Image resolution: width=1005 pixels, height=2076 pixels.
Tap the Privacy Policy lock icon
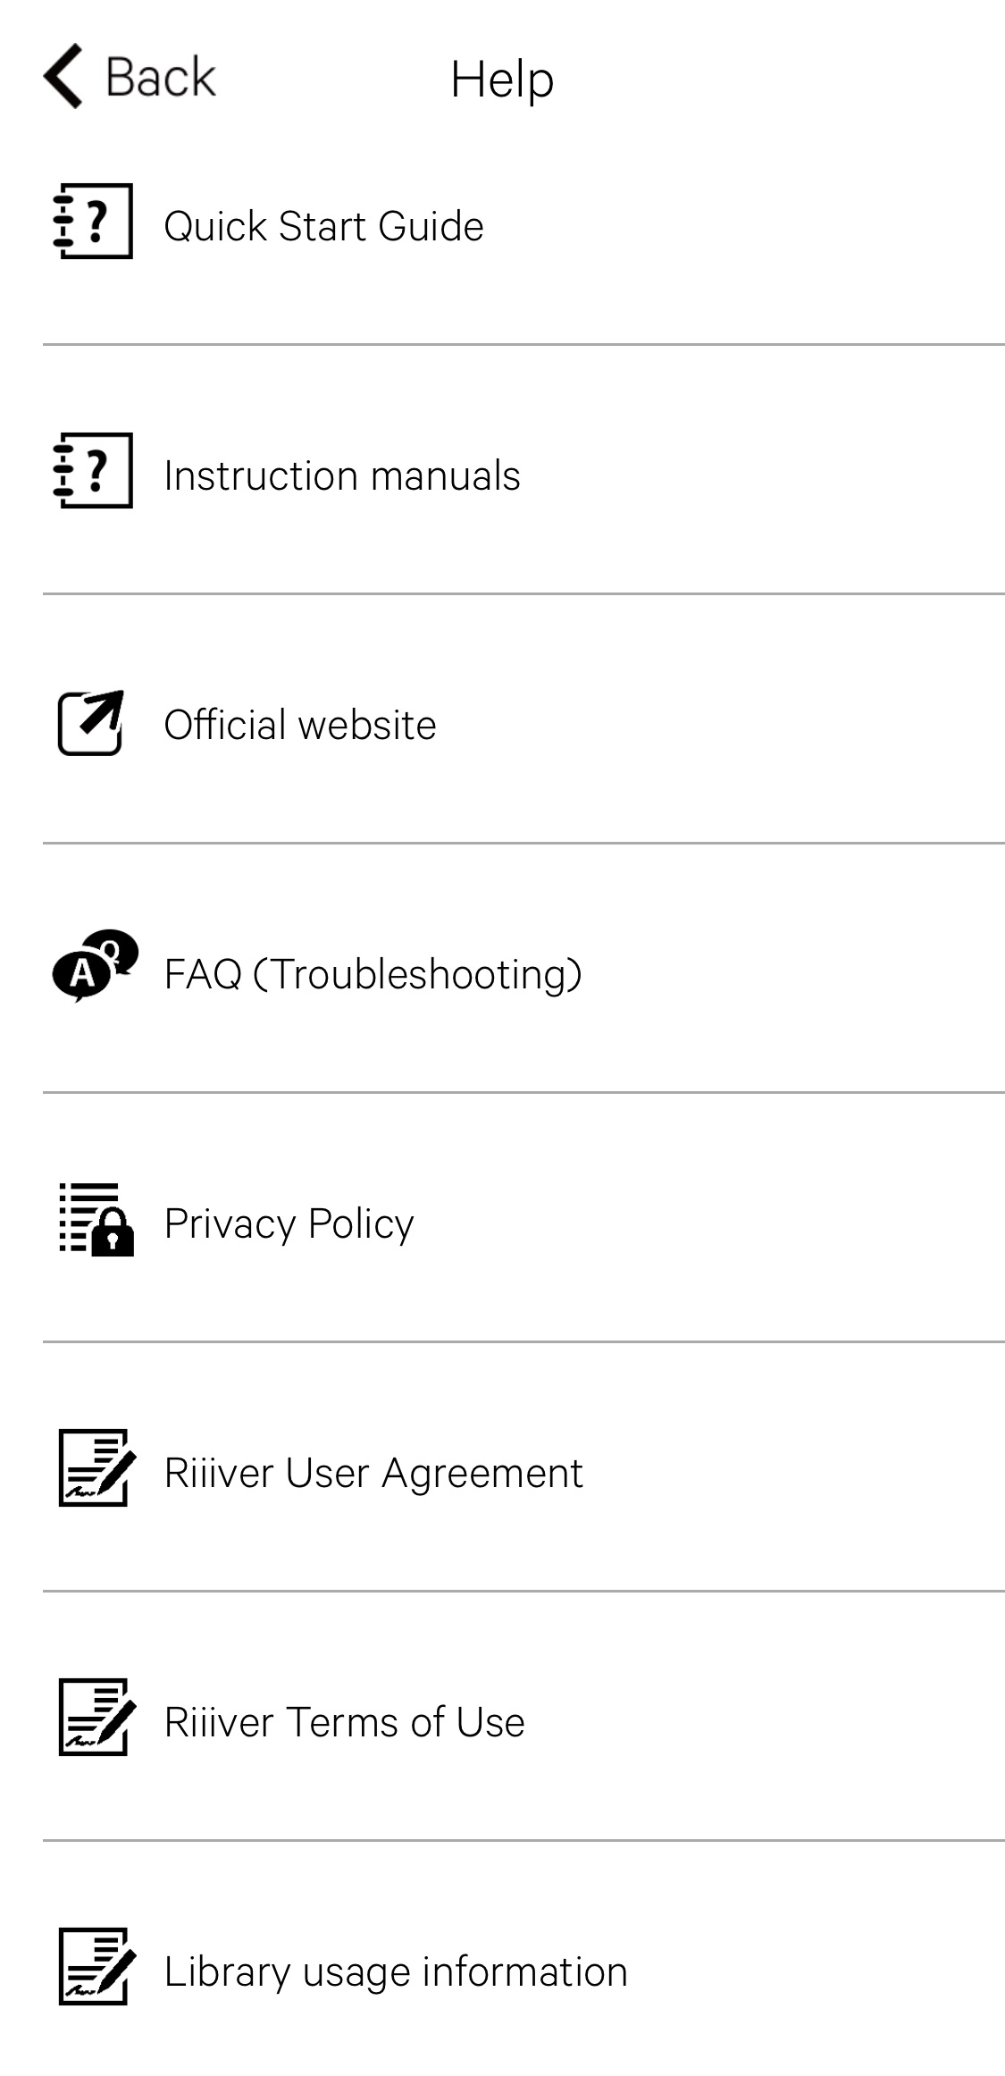click(96, 1220)
